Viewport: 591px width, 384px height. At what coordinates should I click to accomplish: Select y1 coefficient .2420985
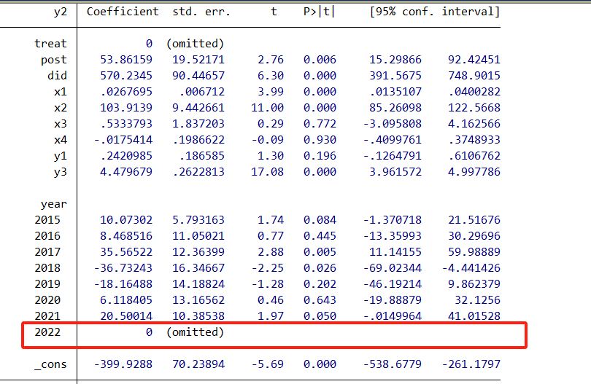tap(126, 156)
